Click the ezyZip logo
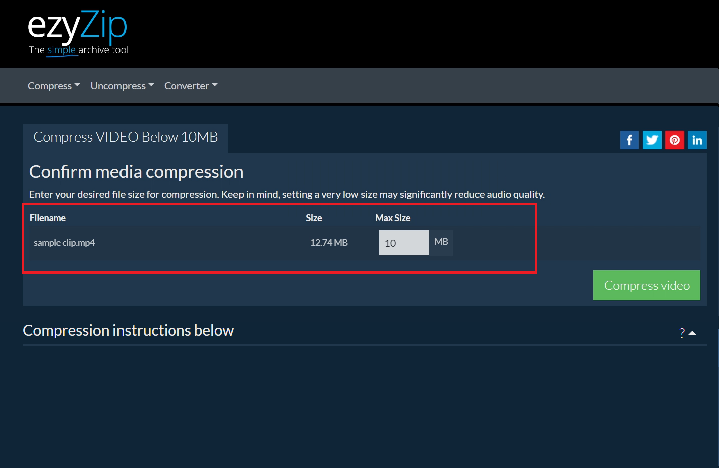Image resolution: width=719 pixels, height=468 pixels. click(x=78, y=28)
